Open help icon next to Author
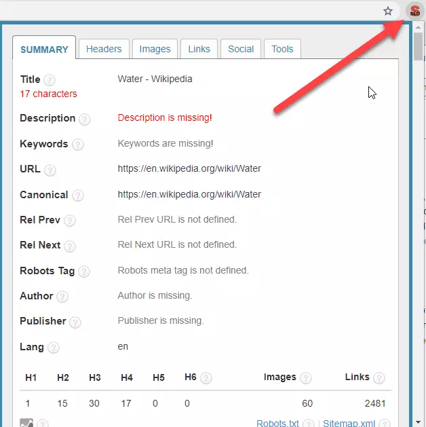Image resolution: width=426 pixels, height=427 pixels. click(62, 297)
